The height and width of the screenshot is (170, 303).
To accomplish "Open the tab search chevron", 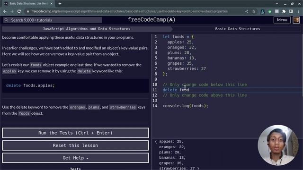I will tap(276, 3).
